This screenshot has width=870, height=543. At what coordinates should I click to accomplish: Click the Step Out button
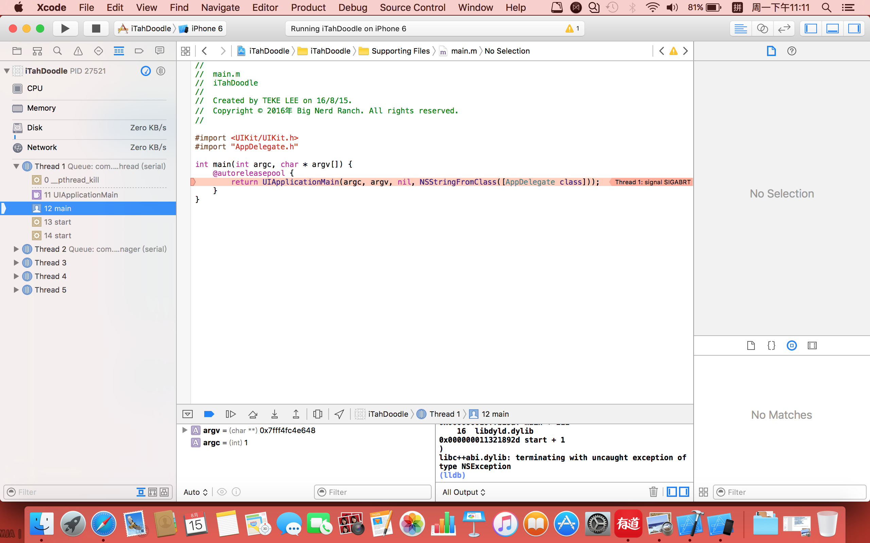pyautogui.click(x=296, y=414)
